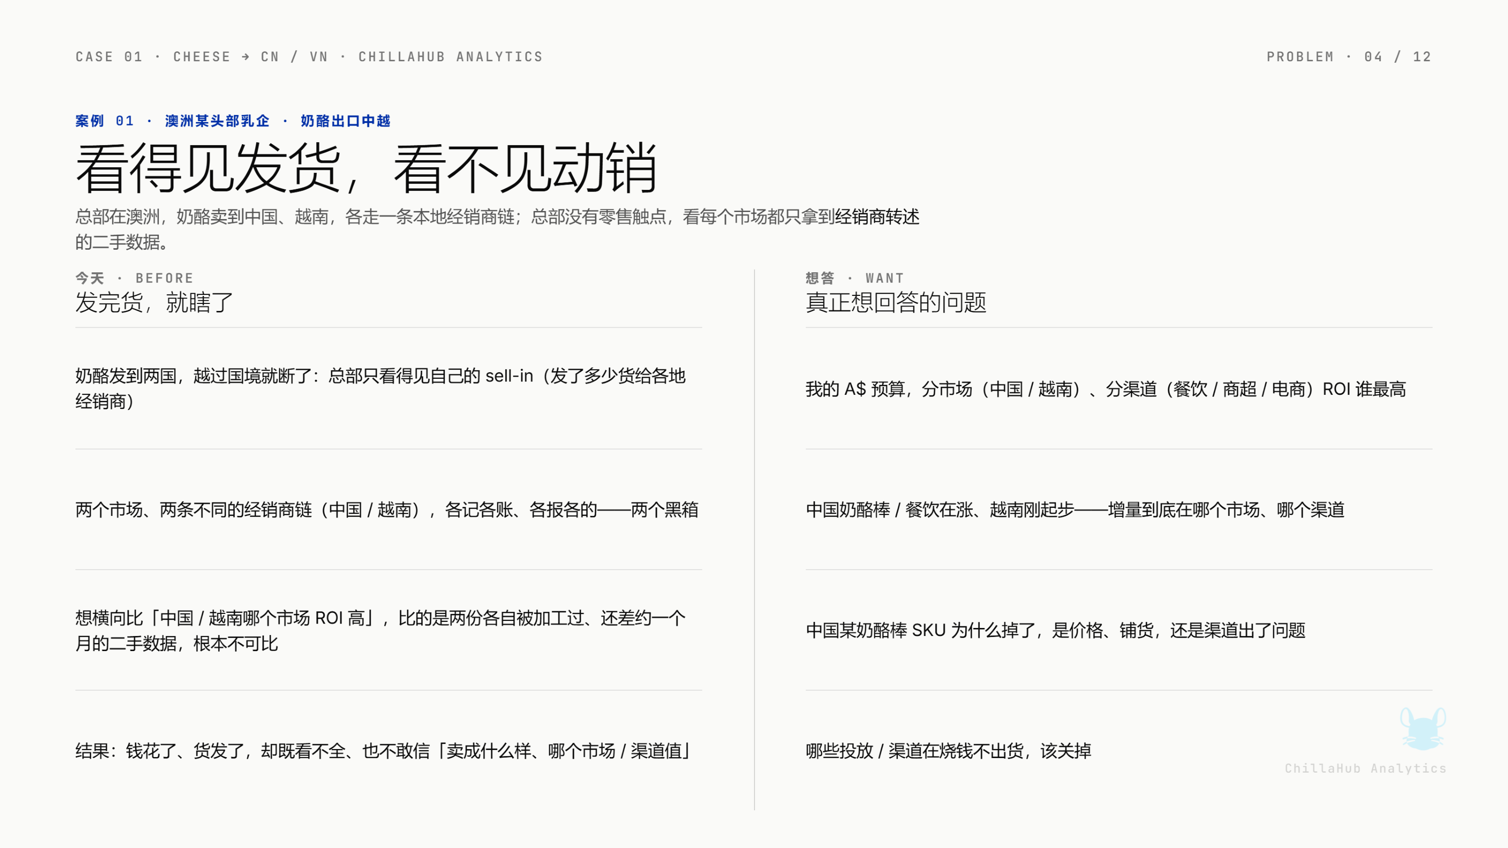
Task: Click the row starting '结果：钱花了、货发了'
Action: (x=388, y=751)
